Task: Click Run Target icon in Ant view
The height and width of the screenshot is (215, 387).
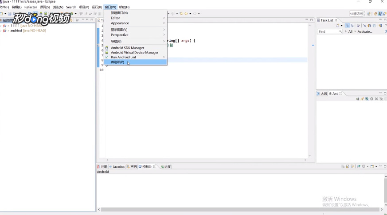Action: tap(371, 99)
